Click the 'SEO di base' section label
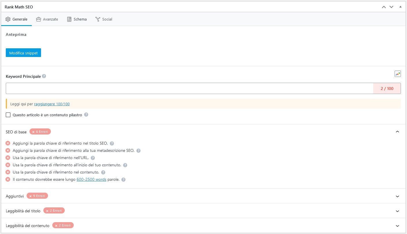 16,132
